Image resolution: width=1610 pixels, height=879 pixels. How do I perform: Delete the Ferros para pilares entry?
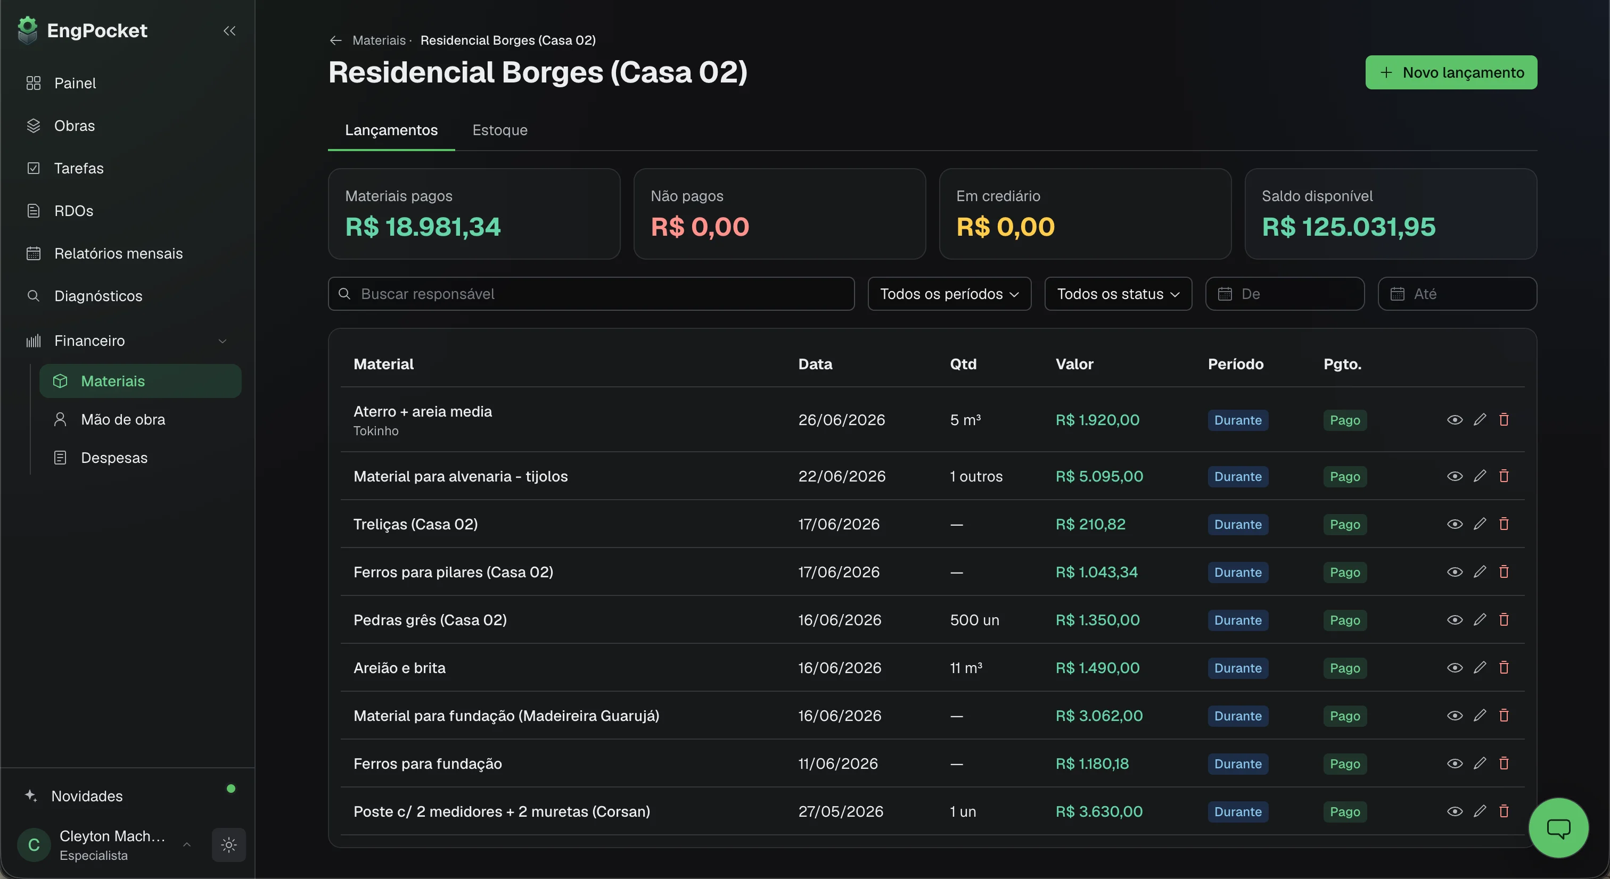click(x=1504, y=573)
